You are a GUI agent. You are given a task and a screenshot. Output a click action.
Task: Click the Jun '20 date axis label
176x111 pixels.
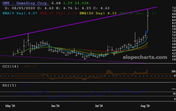[55, 106]
